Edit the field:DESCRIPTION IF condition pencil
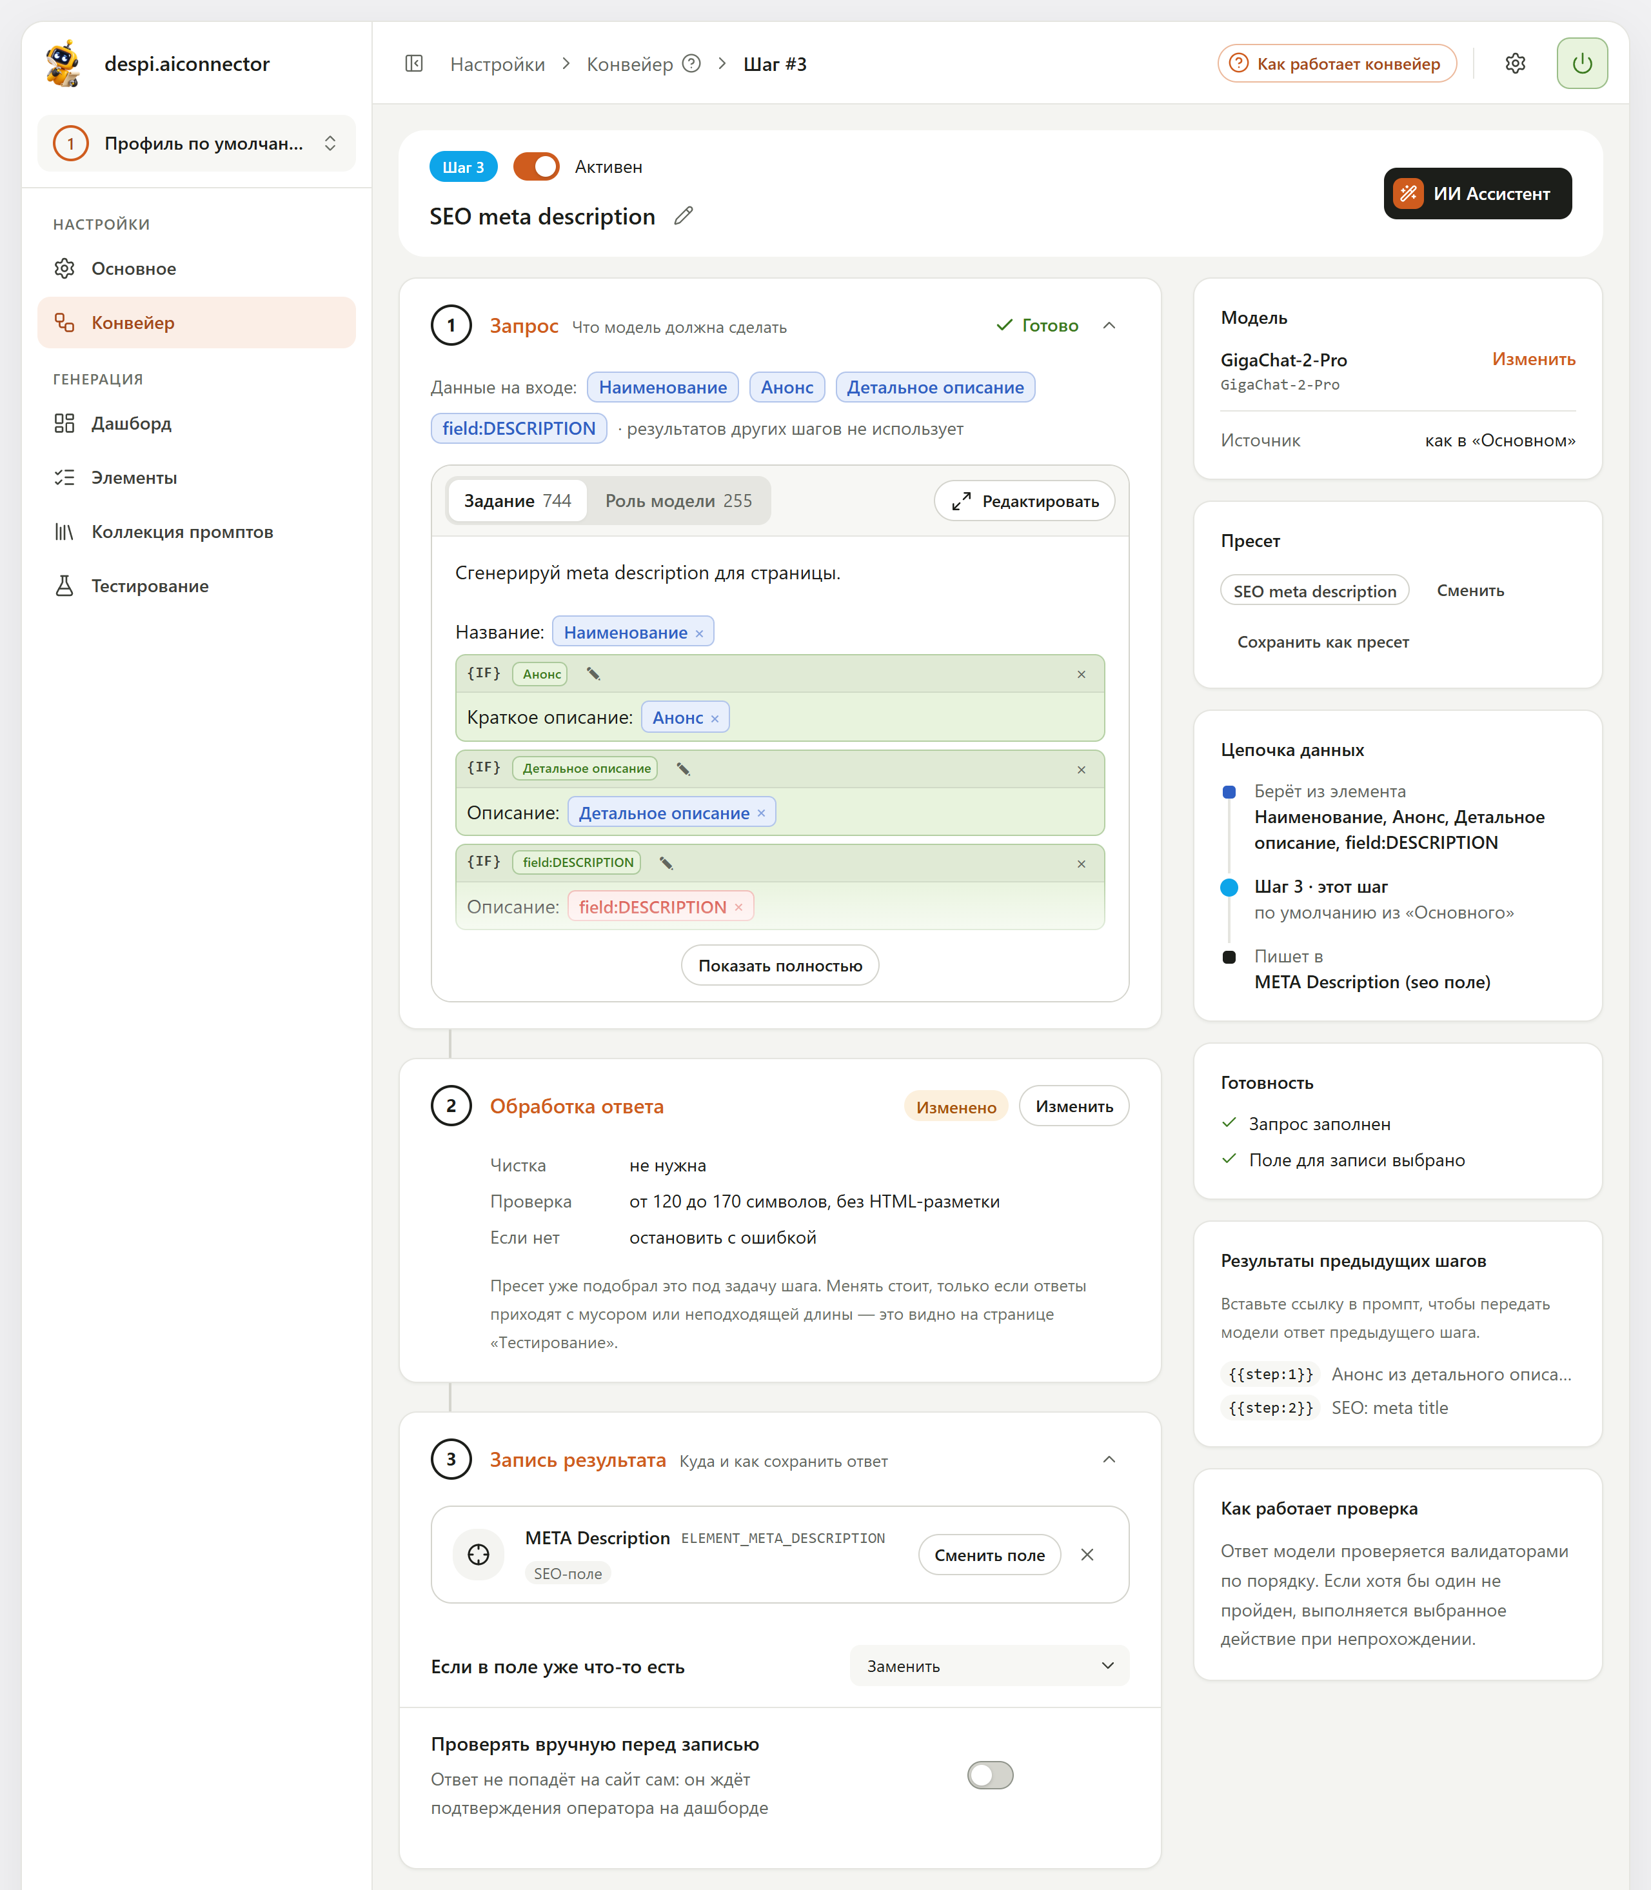The image size is (1651, 1890). click(x=666, y=862)
